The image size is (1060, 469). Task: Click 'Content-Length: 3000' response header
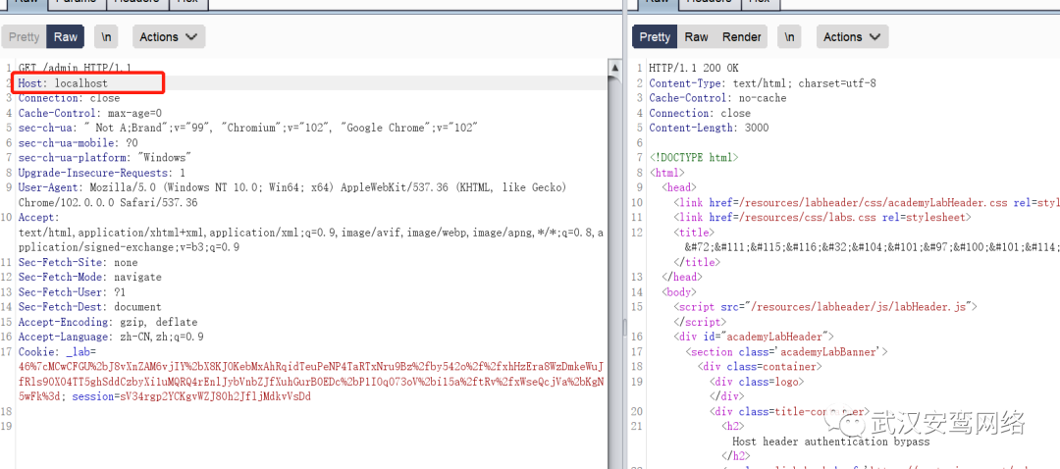[709, 128]
